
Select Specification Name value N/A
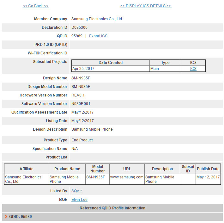75,149
